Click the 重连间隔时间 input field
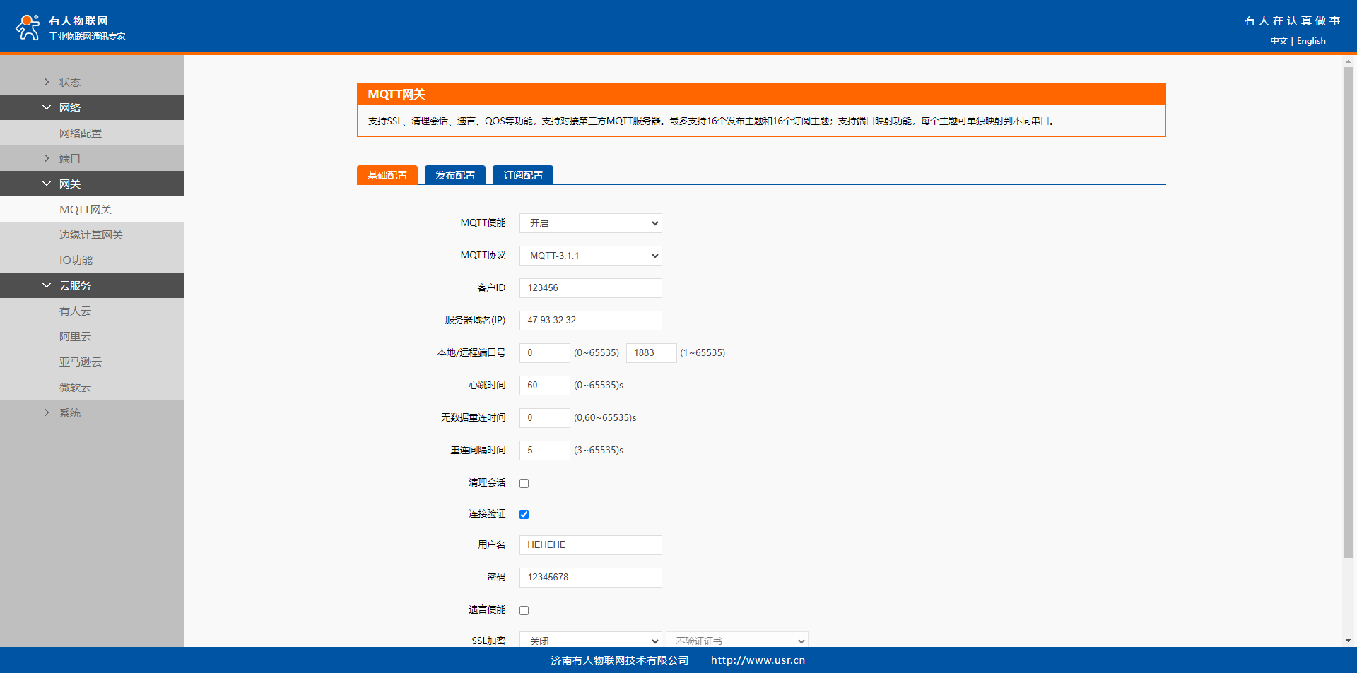Image resolution: width=1357 pixels, height=673 pixels. tap(545, 451)
